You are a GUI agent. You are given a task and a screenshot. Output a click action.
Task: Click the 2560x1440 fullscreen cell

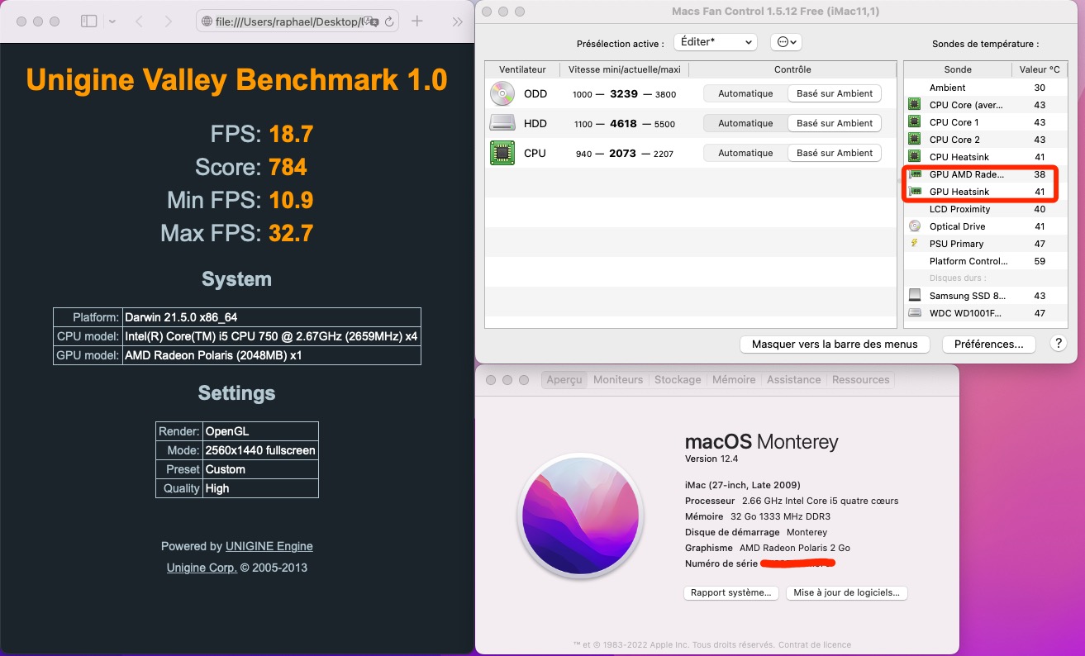(261, 450)
